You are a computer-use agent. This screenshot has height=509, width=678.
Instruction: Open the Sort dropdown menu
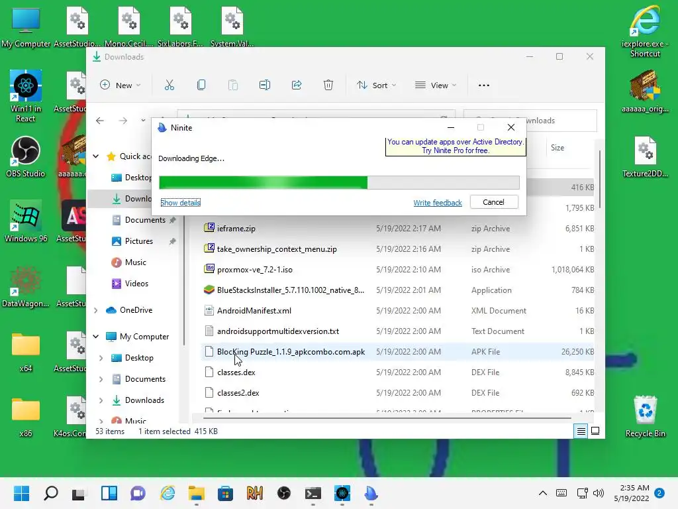376,85
